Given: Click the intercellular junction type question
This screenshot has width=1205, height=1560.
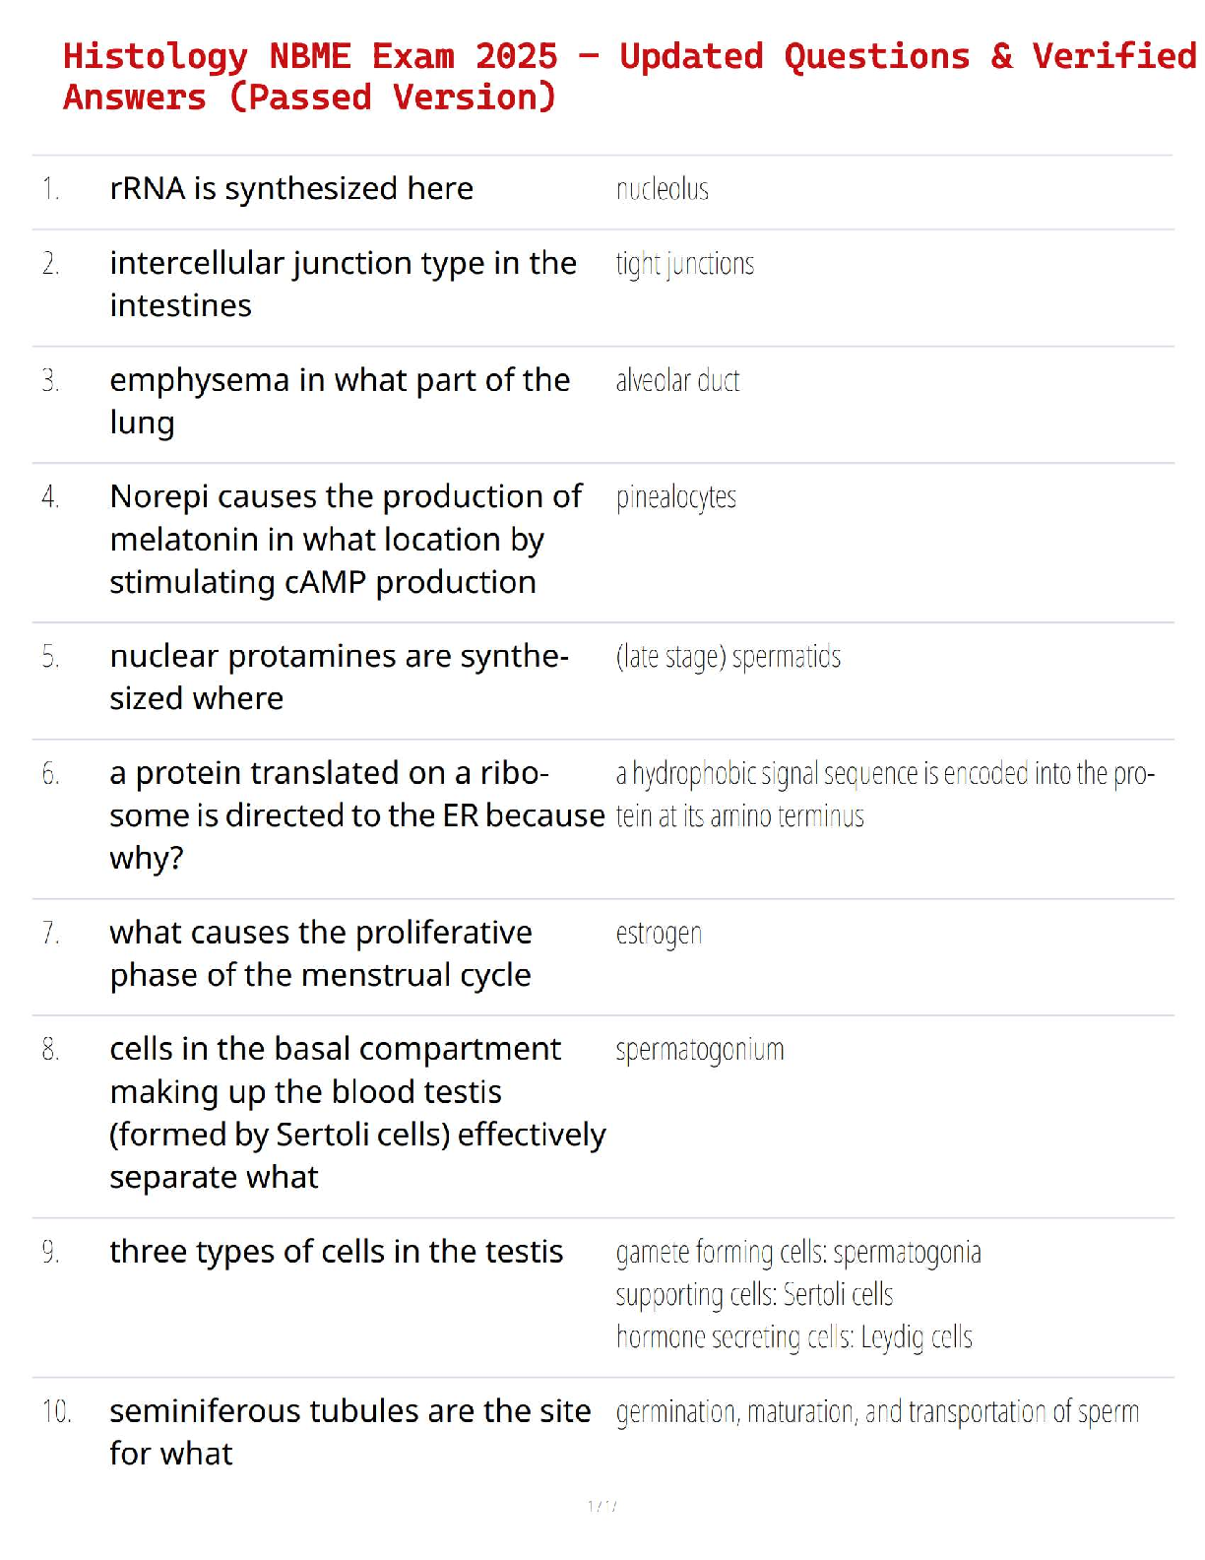Looking at the screenshot, I should pos(343,284).
